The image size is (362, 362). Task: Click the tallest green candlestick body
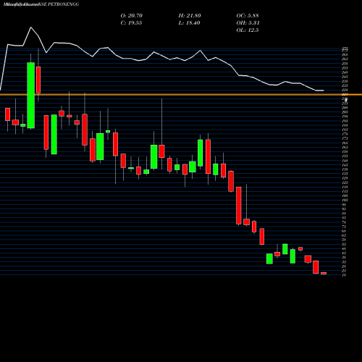click(30, 96)
